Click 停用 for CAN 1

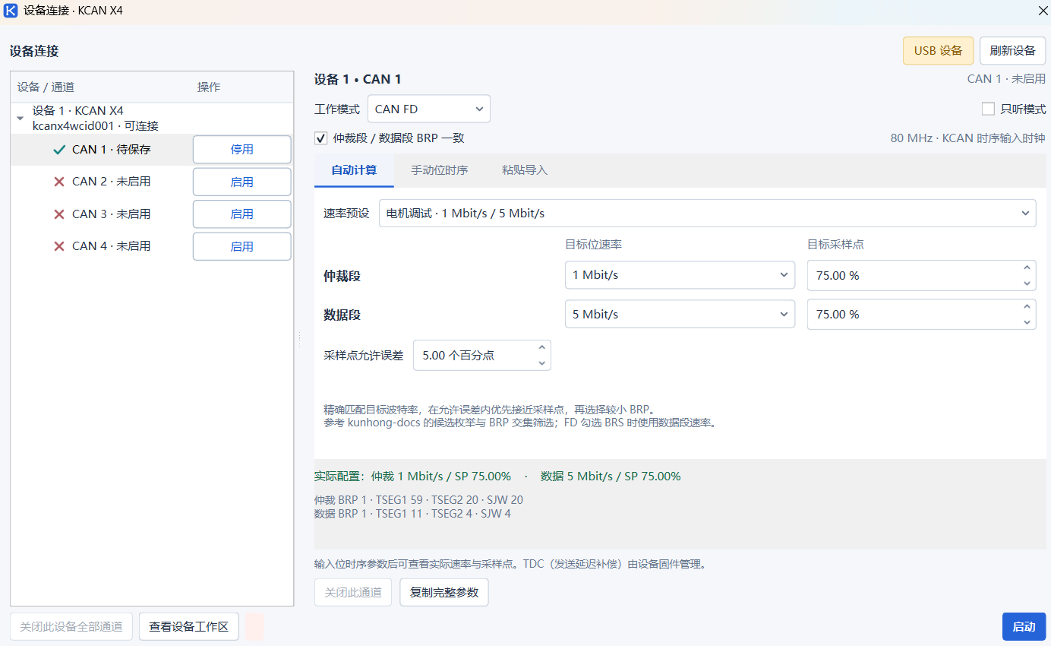pyautogui.click(x=242, y=150)
